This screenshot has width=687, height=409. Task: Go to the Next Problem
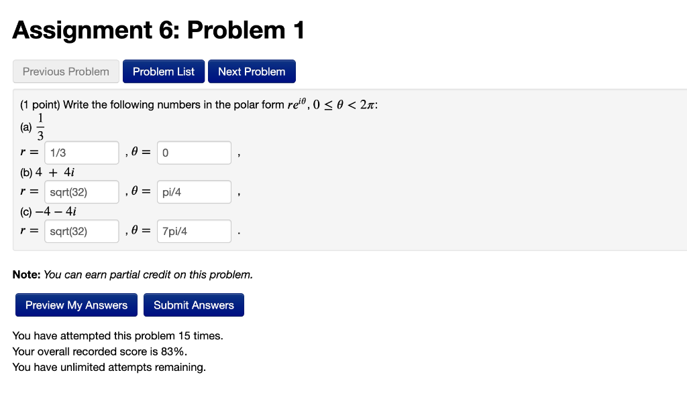(252, 71)
